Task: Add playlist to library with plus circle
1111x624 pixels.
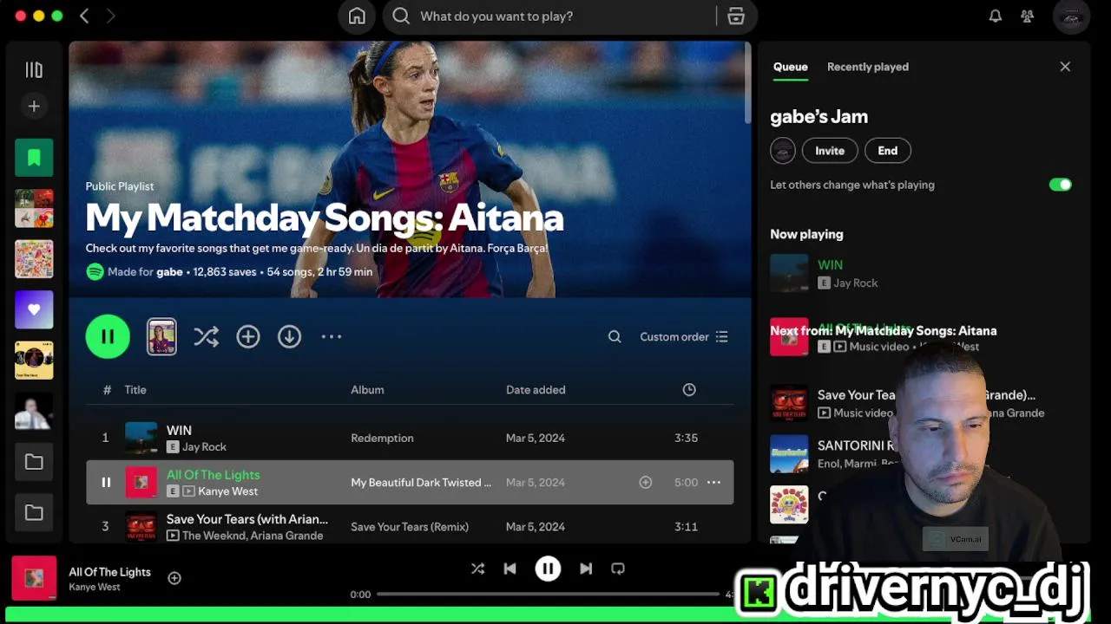Action: 248,337
